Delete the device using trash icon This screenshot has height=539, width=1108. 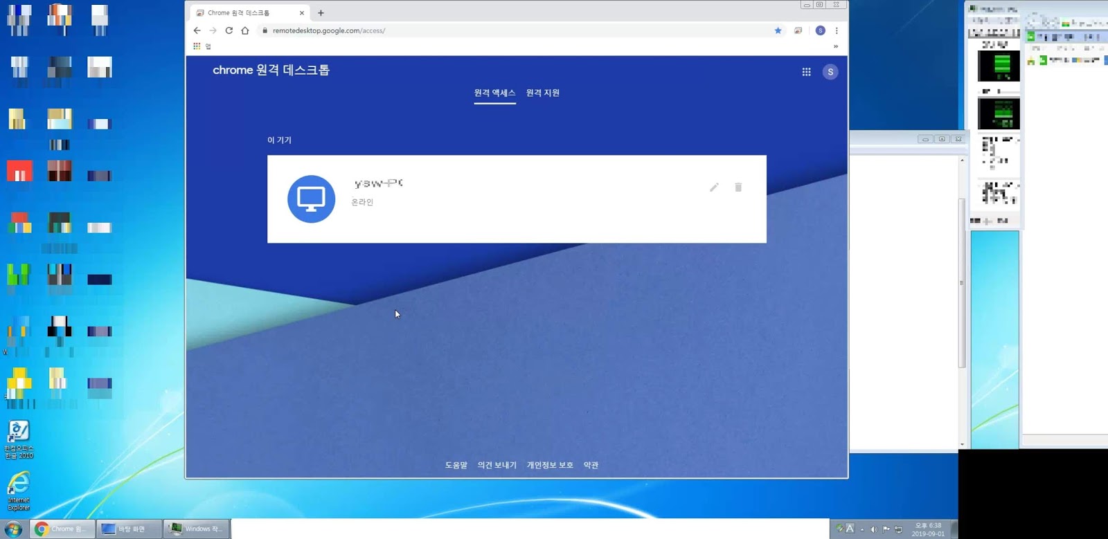[x=738, y=188]
